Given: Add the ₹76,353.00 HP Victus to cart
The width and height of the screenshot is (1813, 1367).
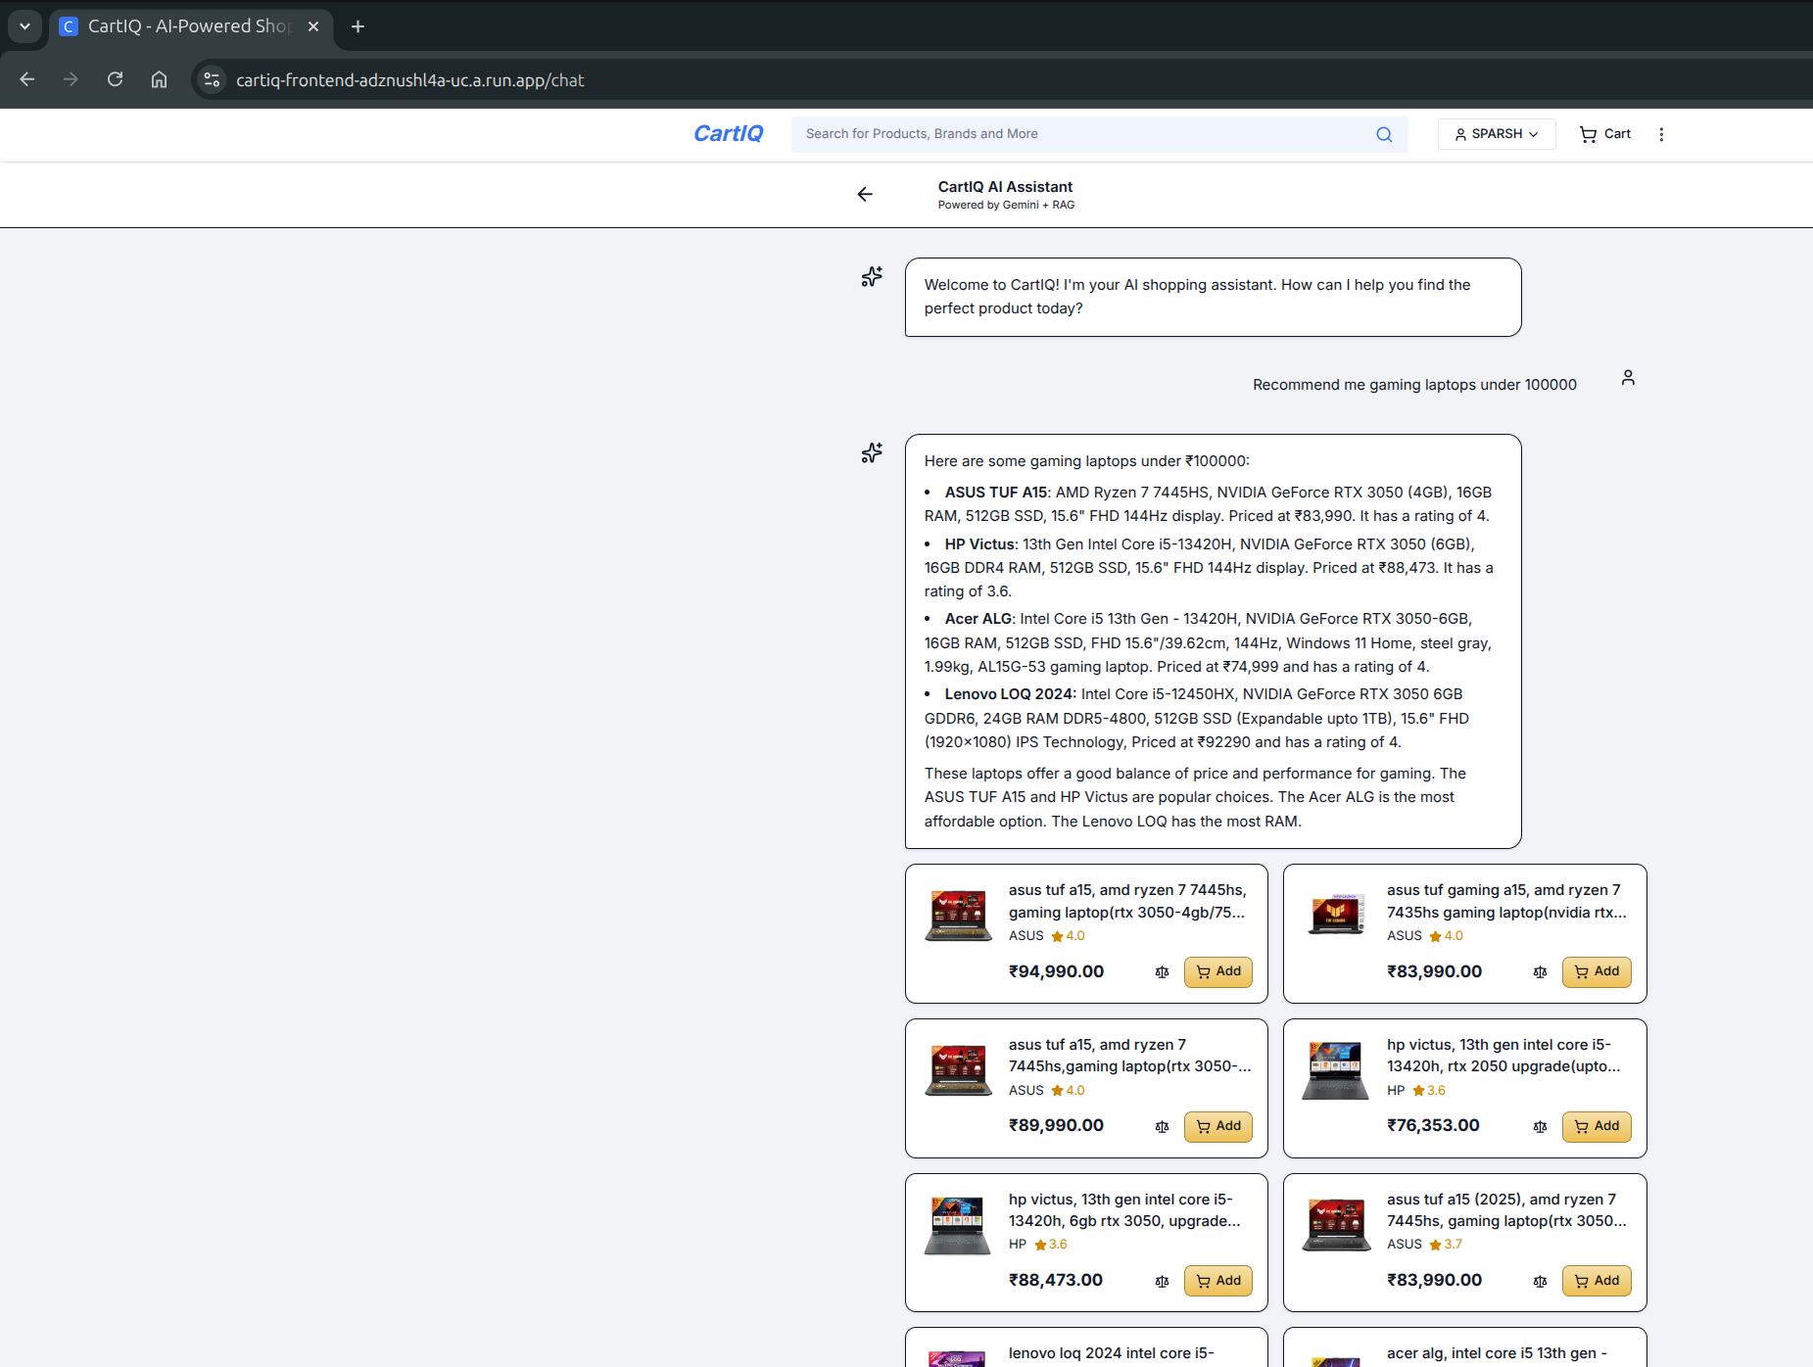Looking at the screenshot, I should click(1597, 1126).
